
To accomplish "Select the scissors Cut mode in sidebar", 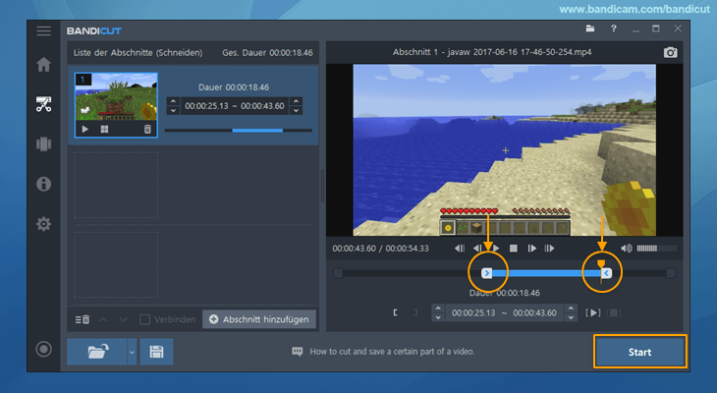I will coord(44,104).
